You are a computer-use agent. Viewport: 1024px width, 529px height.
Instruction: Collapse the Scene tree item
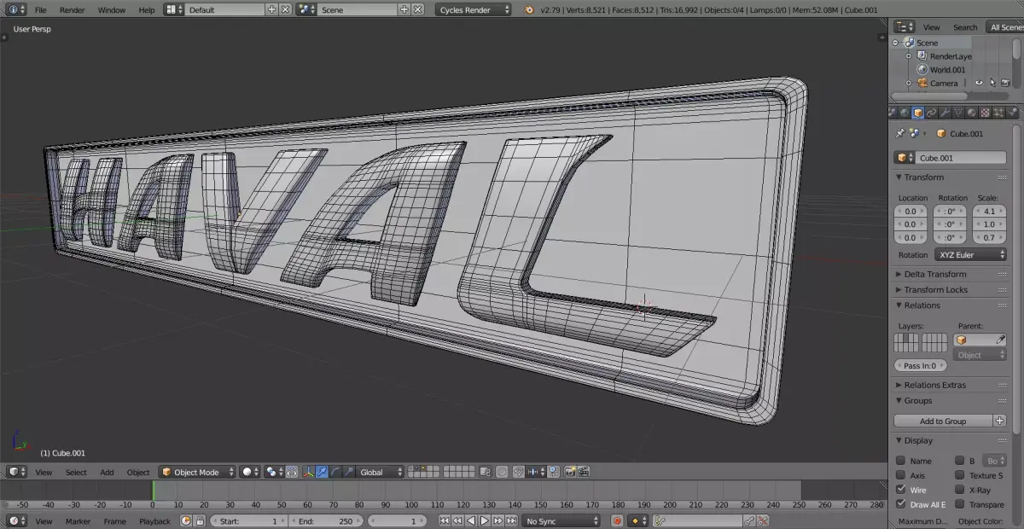pos(895,43)
